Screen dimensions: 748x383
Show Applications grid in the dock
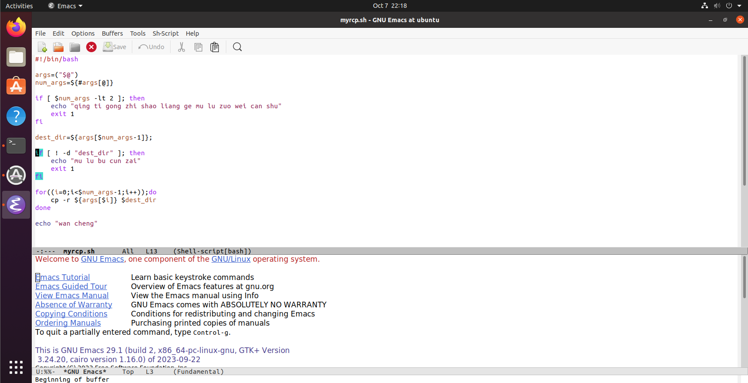pos(16,367)
